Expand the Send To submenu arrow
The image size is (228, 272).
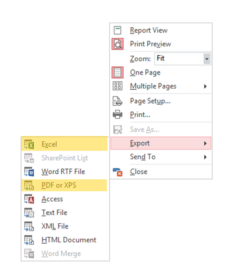click(x=205, y=157)
